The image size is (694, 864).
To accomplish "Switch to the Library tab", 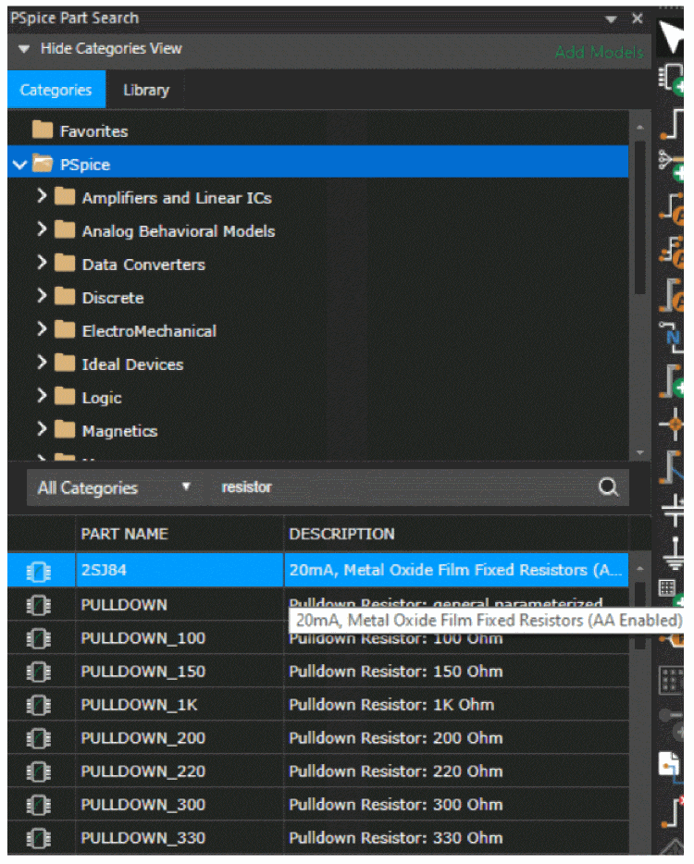I will click(x=146, y=89).
